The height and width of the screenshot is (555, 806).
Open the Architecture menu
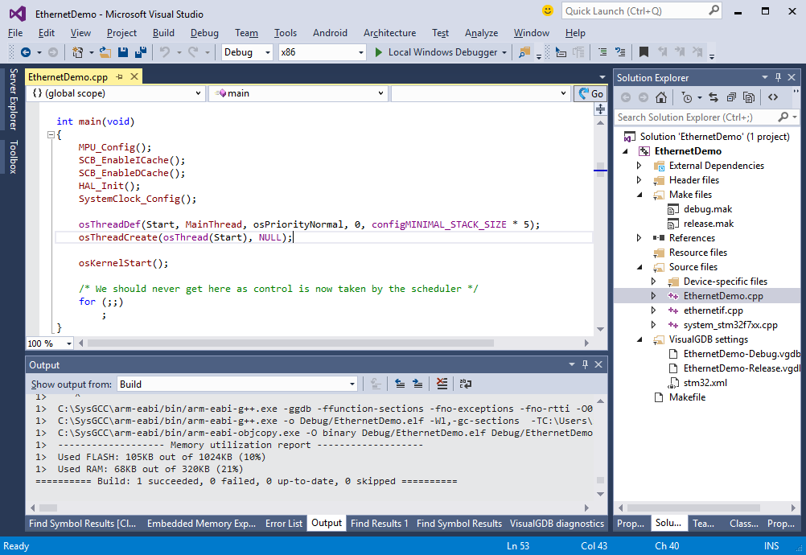coord(389,33)
